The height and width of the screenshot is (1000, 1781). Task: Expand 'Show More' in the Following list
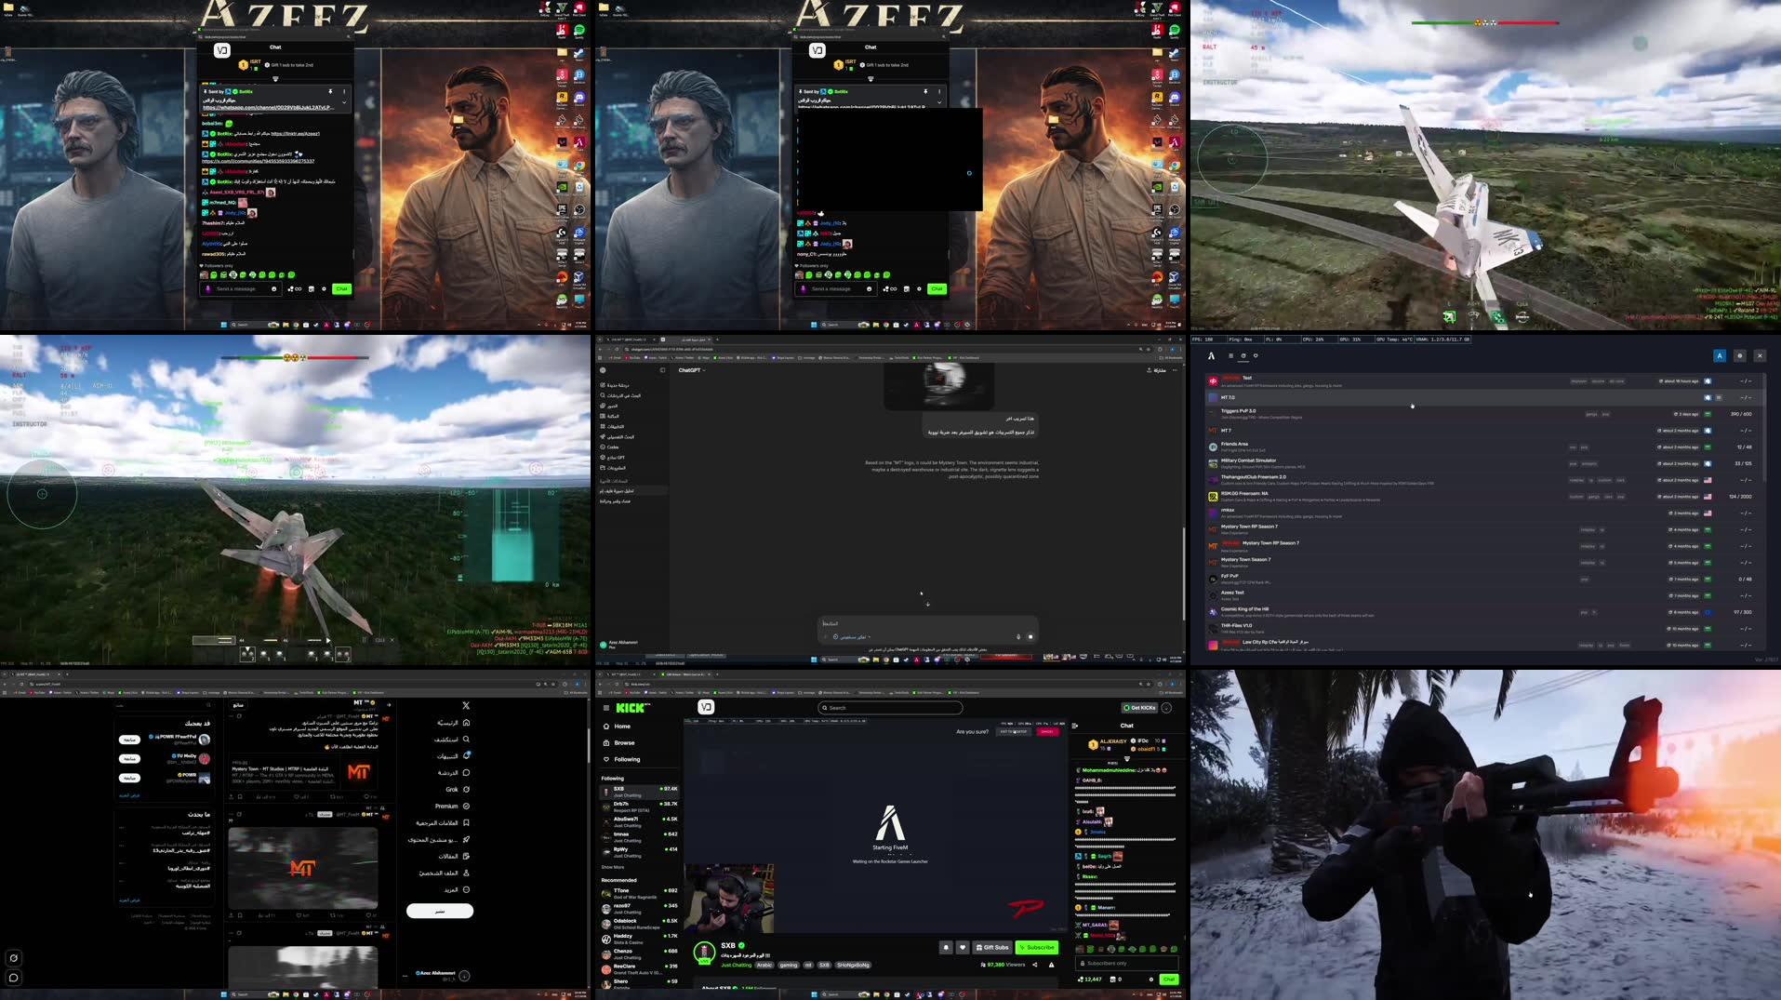(x=613, y=866)
